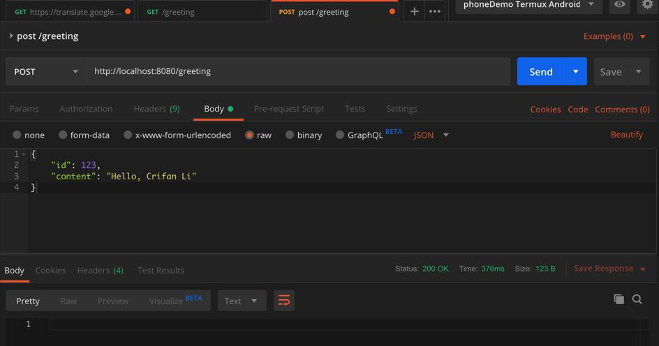
Task: Open the Pre-request Script tab
Action: pyautogui.click(x=289, y=109)
